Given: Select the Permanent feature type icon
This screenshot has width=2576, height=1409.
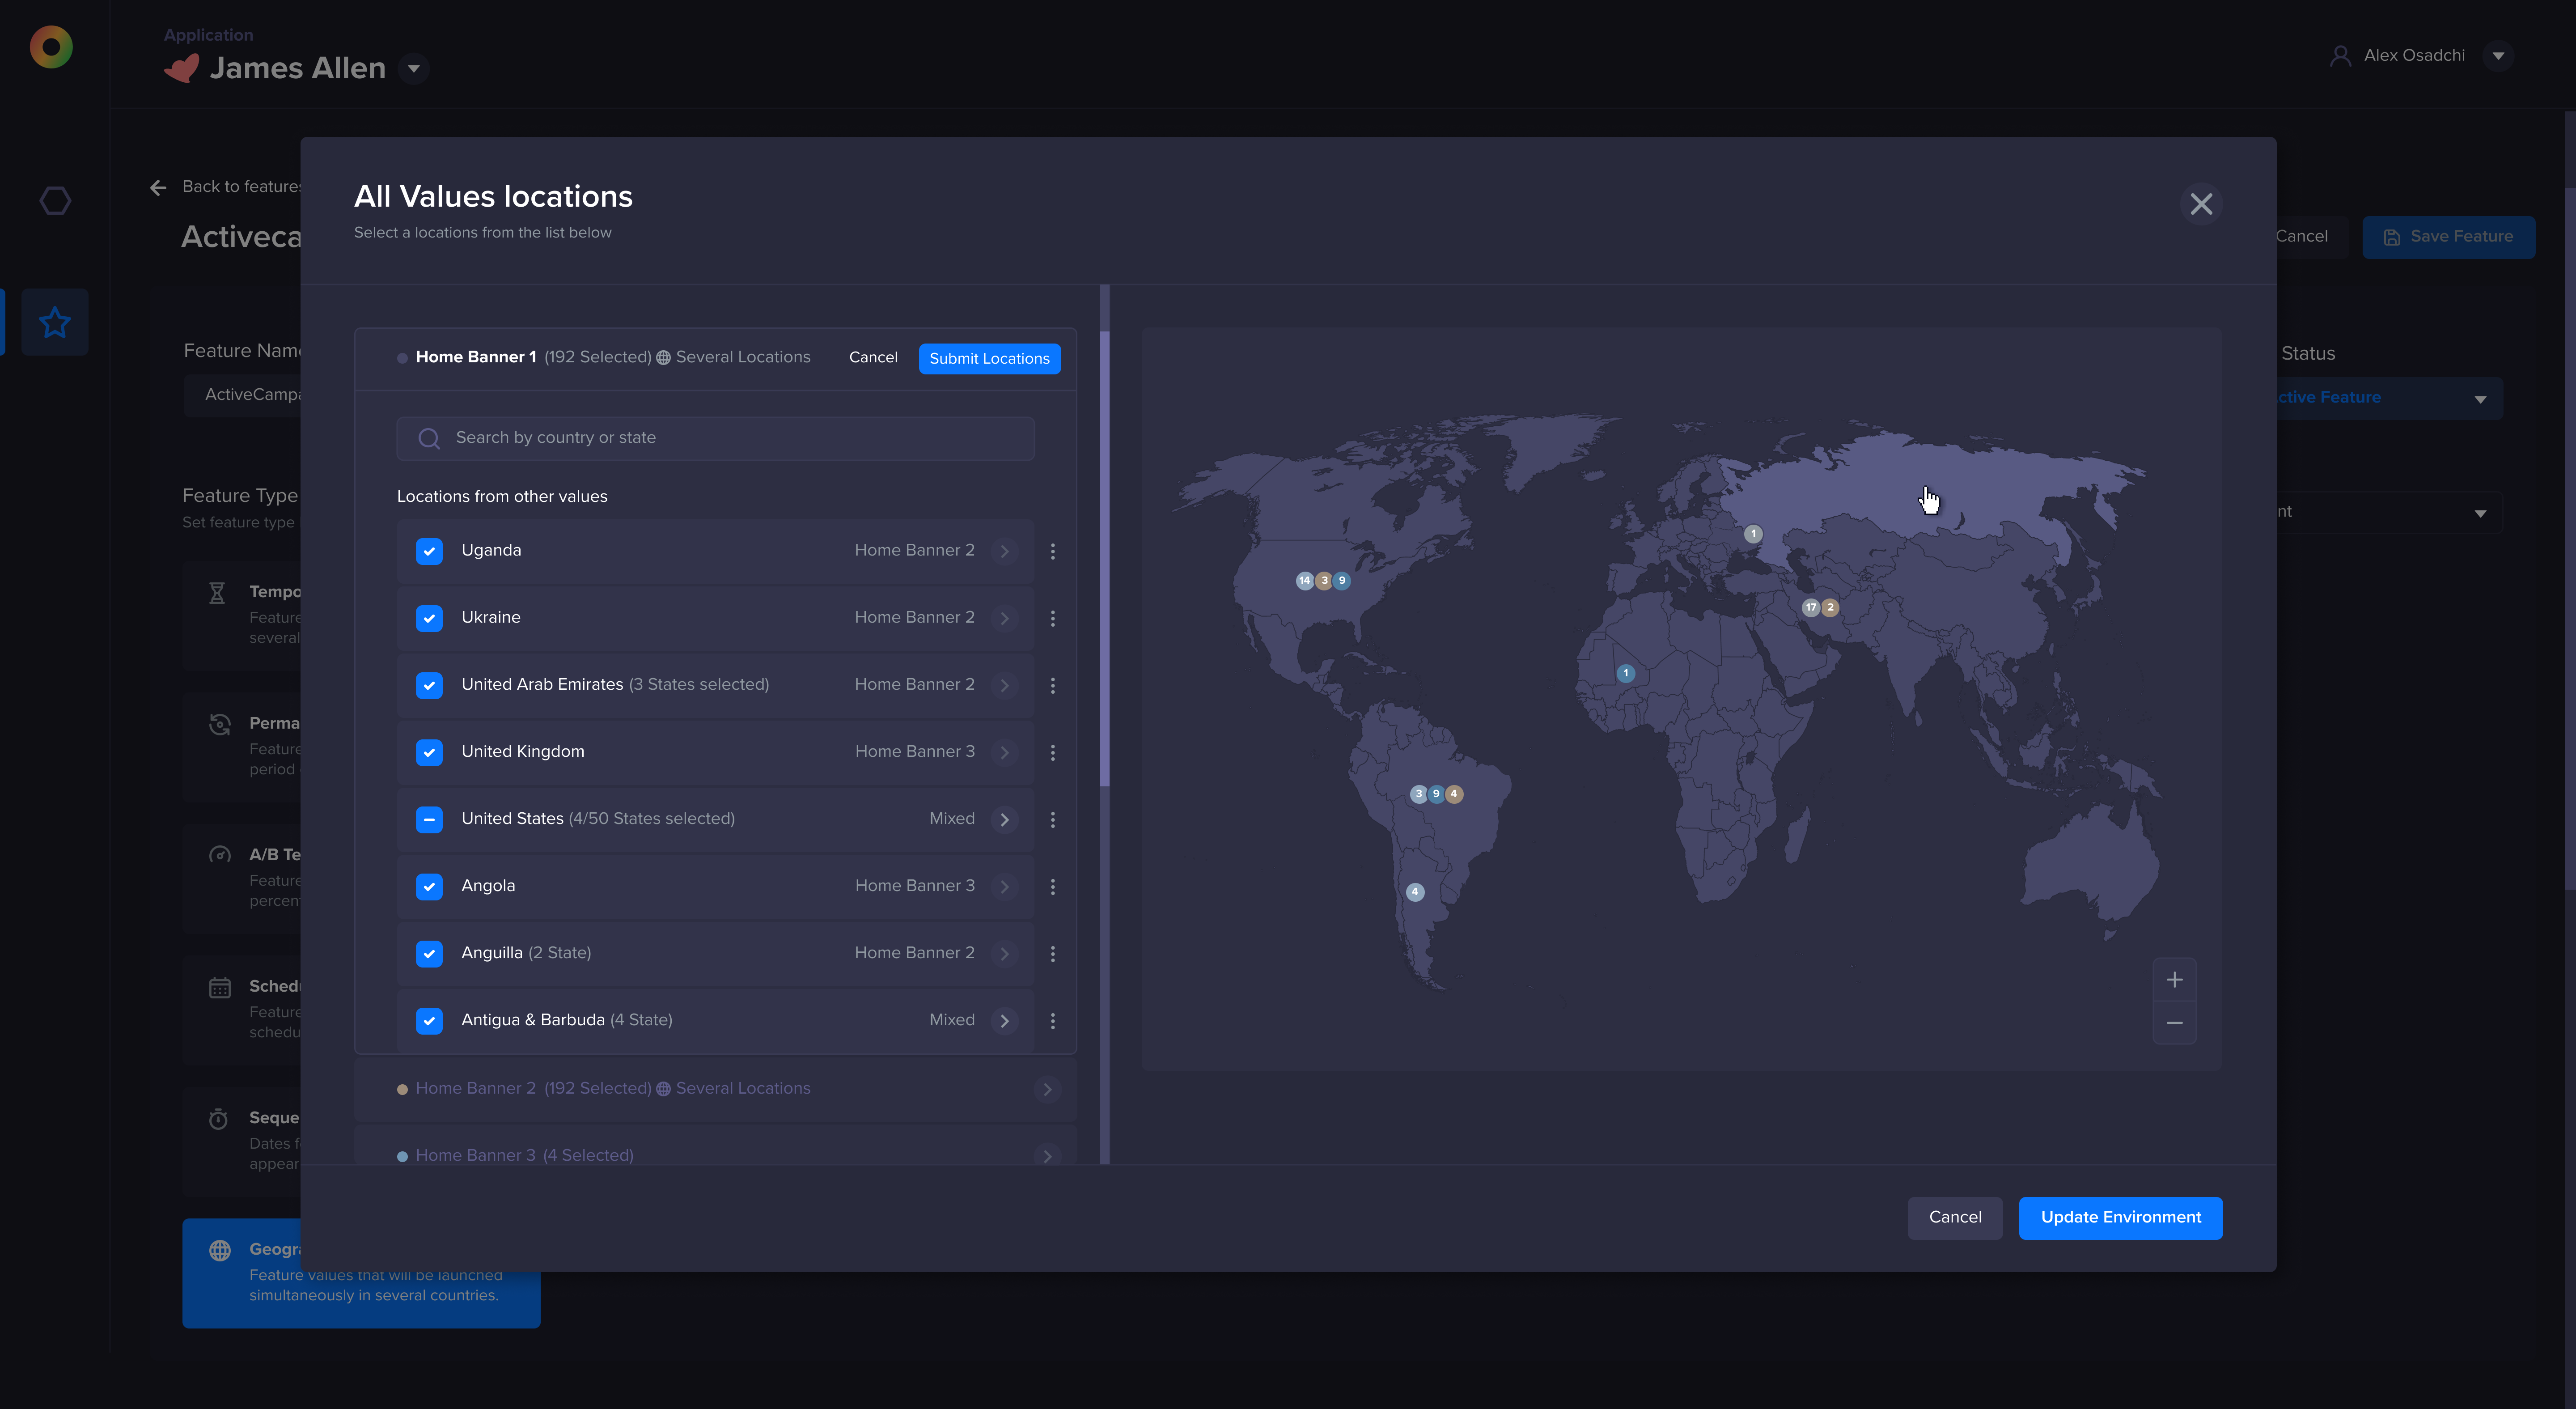Looking at the screenshot, I should (x=220, y=724).
